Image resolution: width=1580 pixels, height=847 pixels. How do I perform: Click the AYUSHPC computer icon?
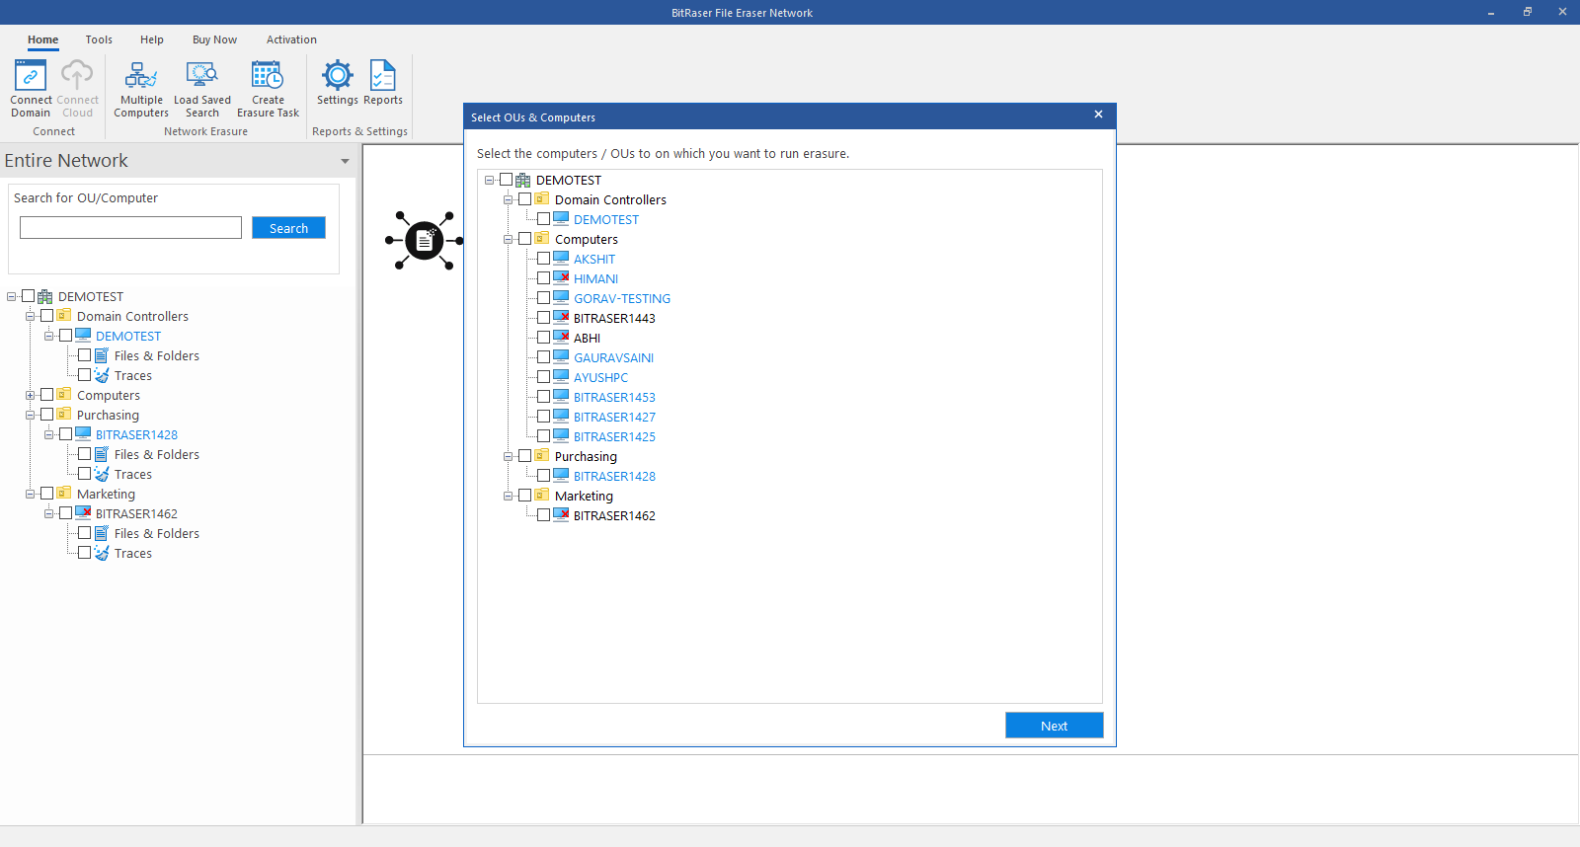tap(561, 377)
